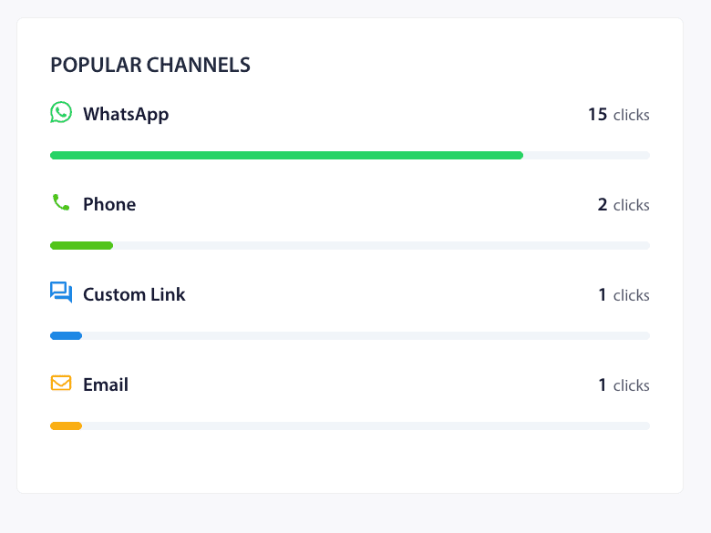This screenshot has height=533, width=711.
Task: Click the Custom Link blue progress bar
Action: (66, 336)
